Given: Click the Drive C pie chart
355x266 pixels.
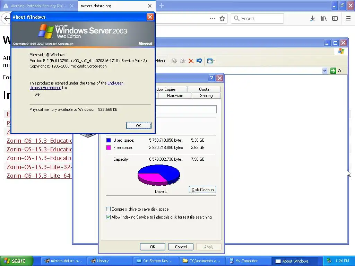Looking at the screenshot, I should click(159, 175).
